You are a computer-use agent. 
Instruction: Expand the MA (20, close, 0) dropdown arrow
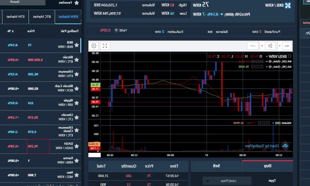click(267, 62)
